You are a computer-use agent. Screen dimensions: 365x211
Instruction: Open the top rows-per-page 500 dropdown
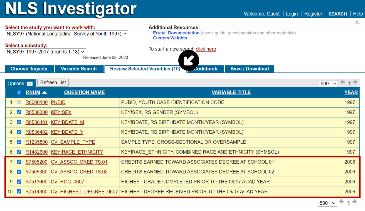[x=329, y=83]
